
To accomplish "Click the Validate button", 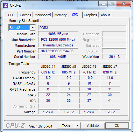I will 93,126.
